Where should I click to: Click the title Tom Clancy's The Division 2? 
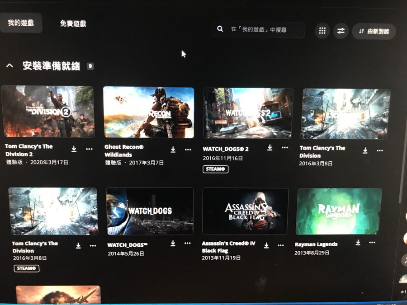tap(29, 150)
